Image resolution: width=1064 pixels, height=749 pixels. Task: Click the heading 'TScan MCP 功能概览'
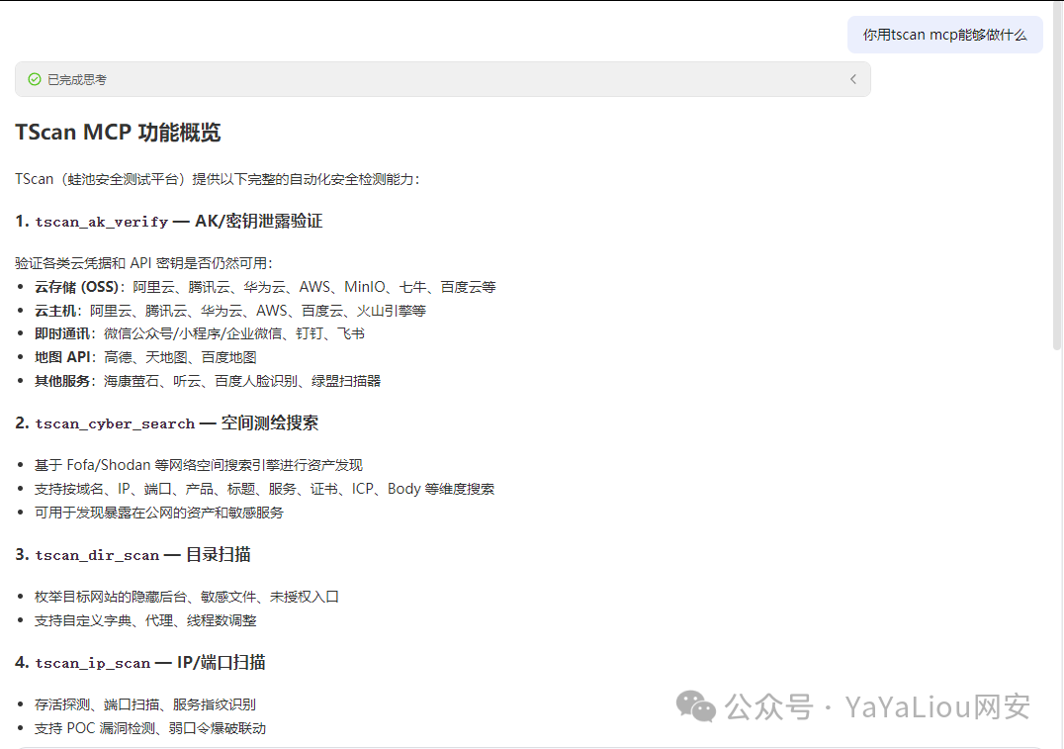(118, 132)
